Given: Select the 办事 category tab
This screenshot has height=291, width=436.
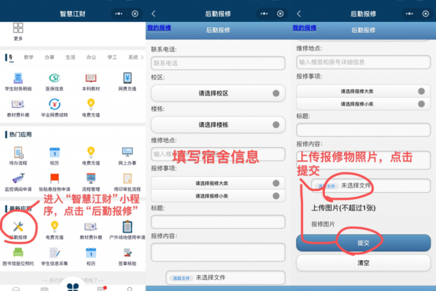Looking at the screenshot, I should (x=50, y=58).
